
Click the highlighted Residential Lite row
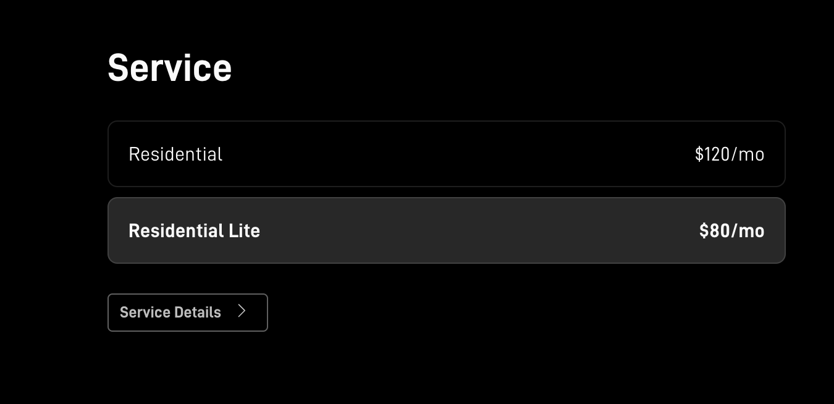pyautogui.click(x=446, y=230)
